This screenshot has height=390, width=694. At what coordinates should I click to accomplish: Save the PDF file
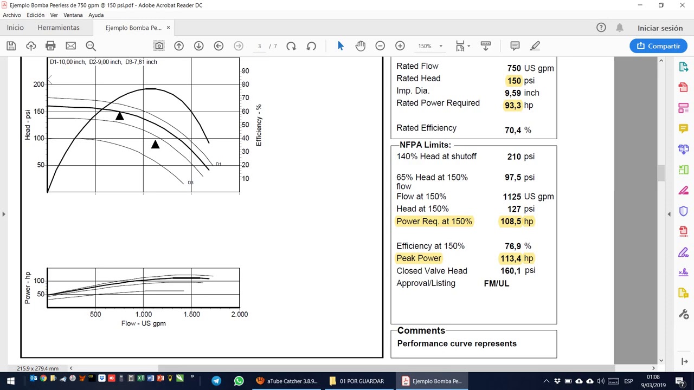pos(11,46)
